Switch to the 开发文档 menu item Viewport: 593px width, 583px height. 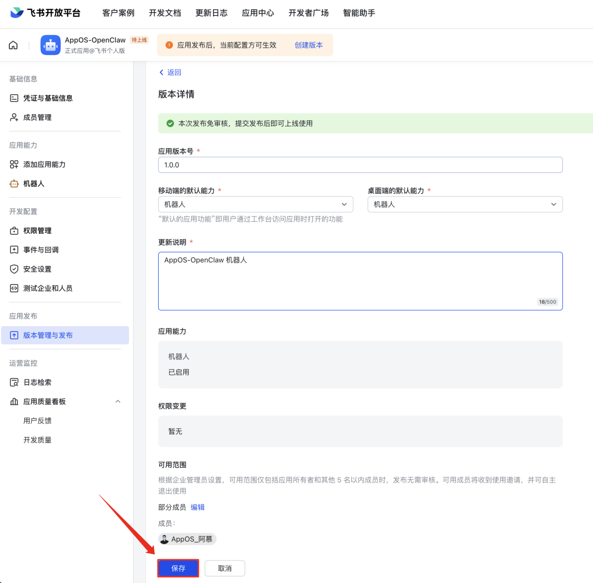(165, 13)
